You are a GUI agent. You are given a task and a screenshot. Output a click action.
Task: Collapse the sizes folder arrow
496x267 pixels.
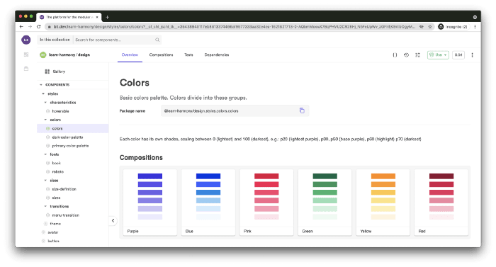tap(45, 181)
